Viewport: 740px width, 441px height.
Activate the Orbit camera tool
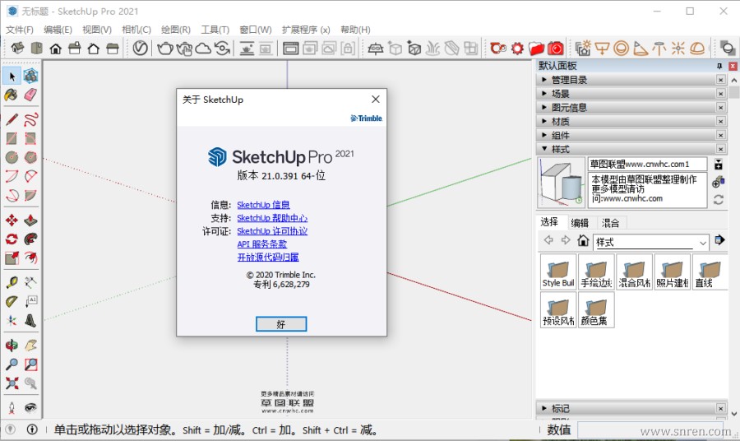point(12,346)
